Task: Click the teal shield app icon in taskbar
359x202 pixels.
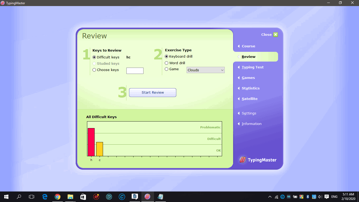Action: [109, 196]
